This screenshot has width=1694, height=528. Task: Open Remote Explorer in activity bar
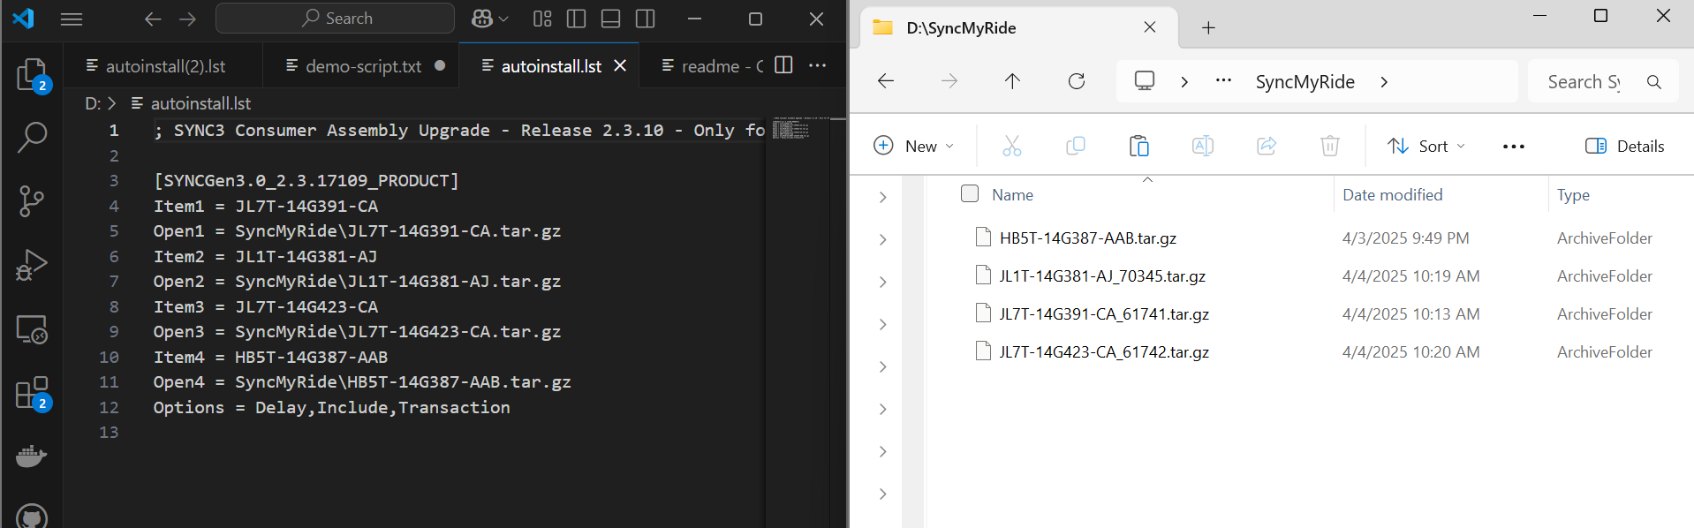point(33,329)
